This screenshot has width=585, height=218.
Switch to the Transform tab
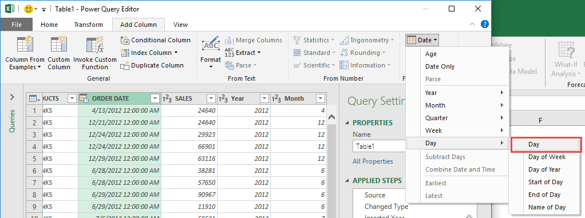click(x=88, y=25)
